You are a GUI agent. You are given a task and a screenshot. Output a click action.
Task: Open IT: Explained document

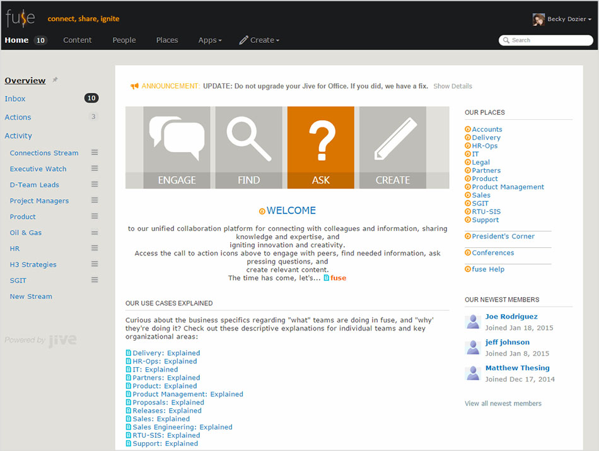tap(155, 369)
